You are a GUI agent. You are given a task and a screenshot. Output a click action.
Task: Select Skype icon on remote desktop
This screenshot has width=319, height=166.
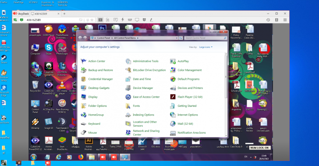coord(49,49)
